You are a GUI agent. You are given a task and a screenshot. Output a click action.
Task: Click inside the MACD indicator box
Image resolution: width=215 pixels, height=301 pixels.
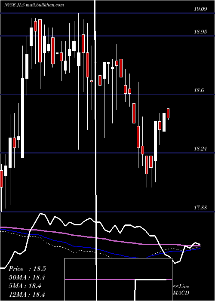(x=118, y=279)
